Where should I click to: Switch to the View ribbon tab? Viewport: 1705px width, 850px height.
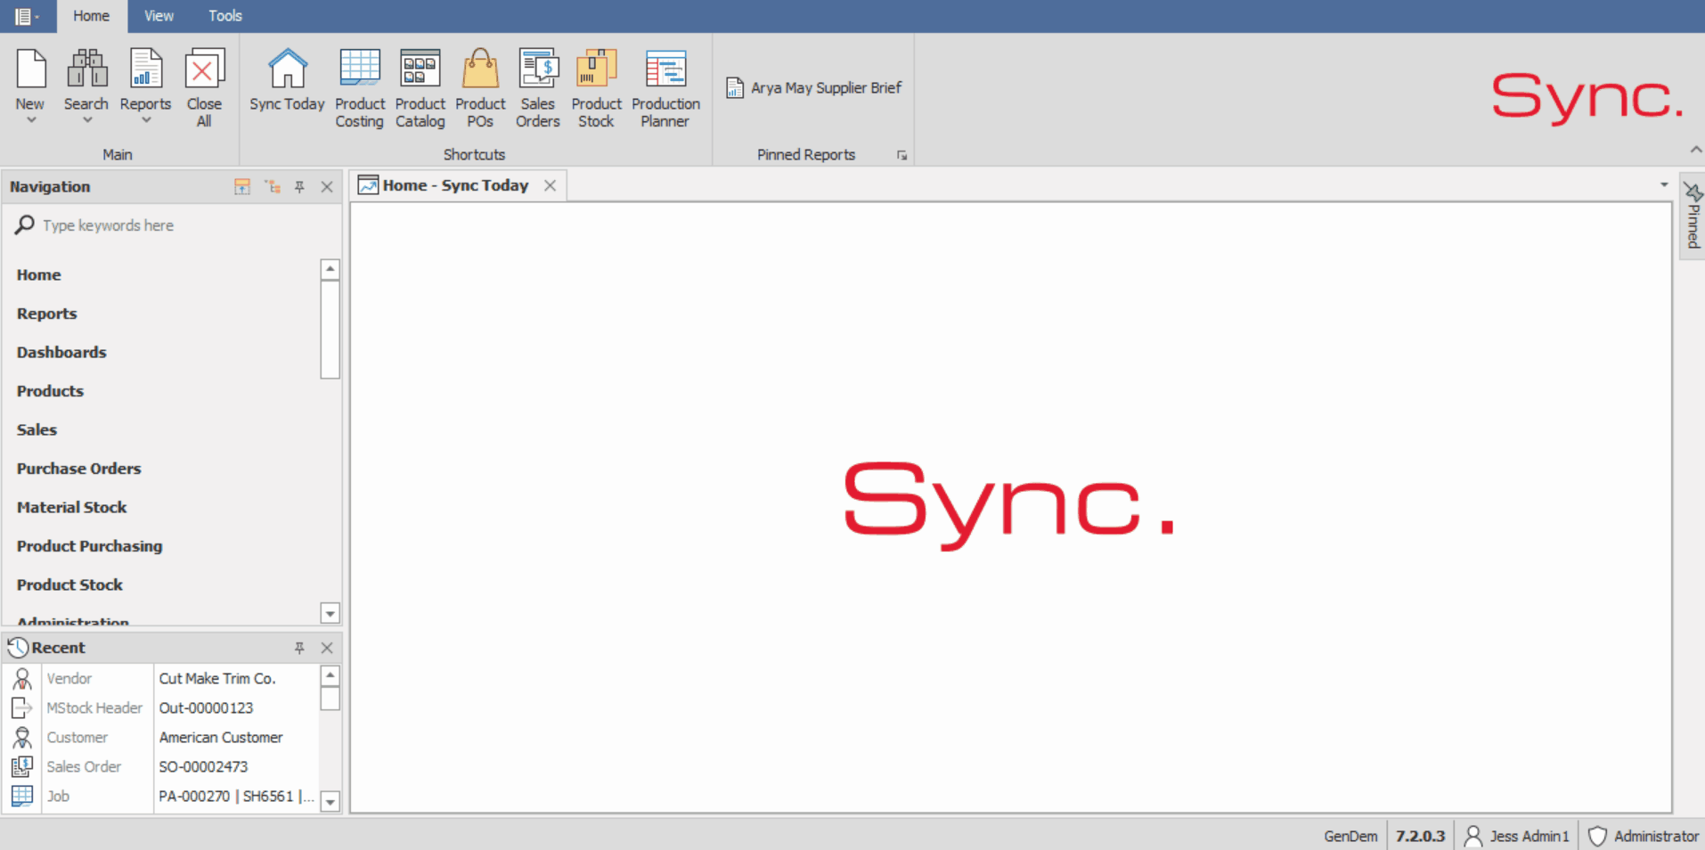pyautogui.click(x=159, y=16)
